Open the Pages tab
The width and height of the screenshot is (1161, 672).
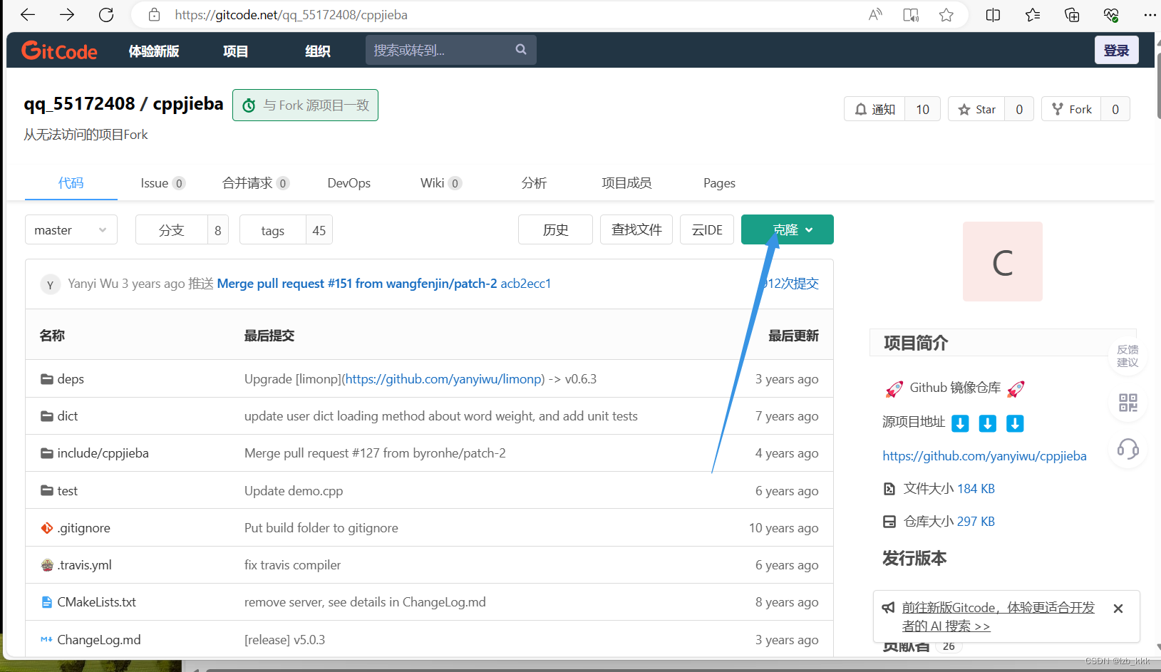click(719, 183)
